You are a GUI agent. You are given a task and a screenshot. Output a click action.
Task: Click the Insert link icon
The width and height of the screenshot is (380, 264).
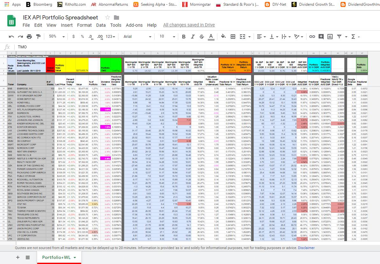click(312, 37)
